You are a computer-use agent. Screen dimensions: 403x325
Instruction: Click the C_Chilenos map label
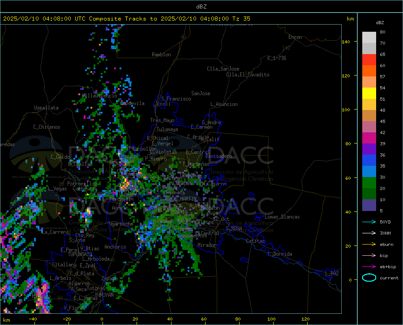coord(47,127)
